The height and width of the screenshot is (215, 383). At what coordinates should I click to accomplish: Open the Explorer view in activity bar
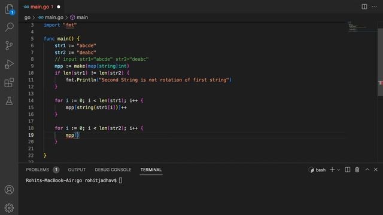tap(10, 10)
